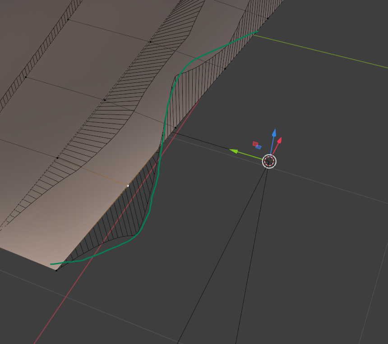Select the orange highlighted edge on the mesh

click(92, 171)
